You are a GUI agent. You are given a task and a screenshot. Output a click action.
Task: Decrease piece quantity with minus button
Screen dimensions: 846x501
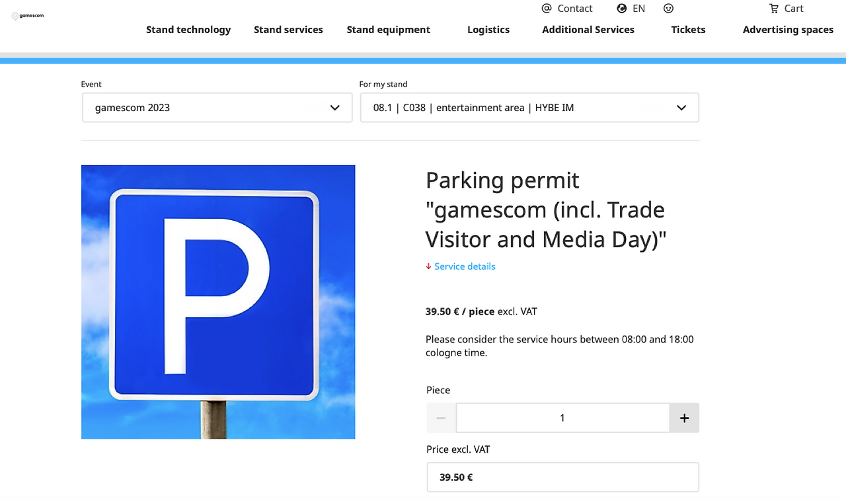coord(441,418)
